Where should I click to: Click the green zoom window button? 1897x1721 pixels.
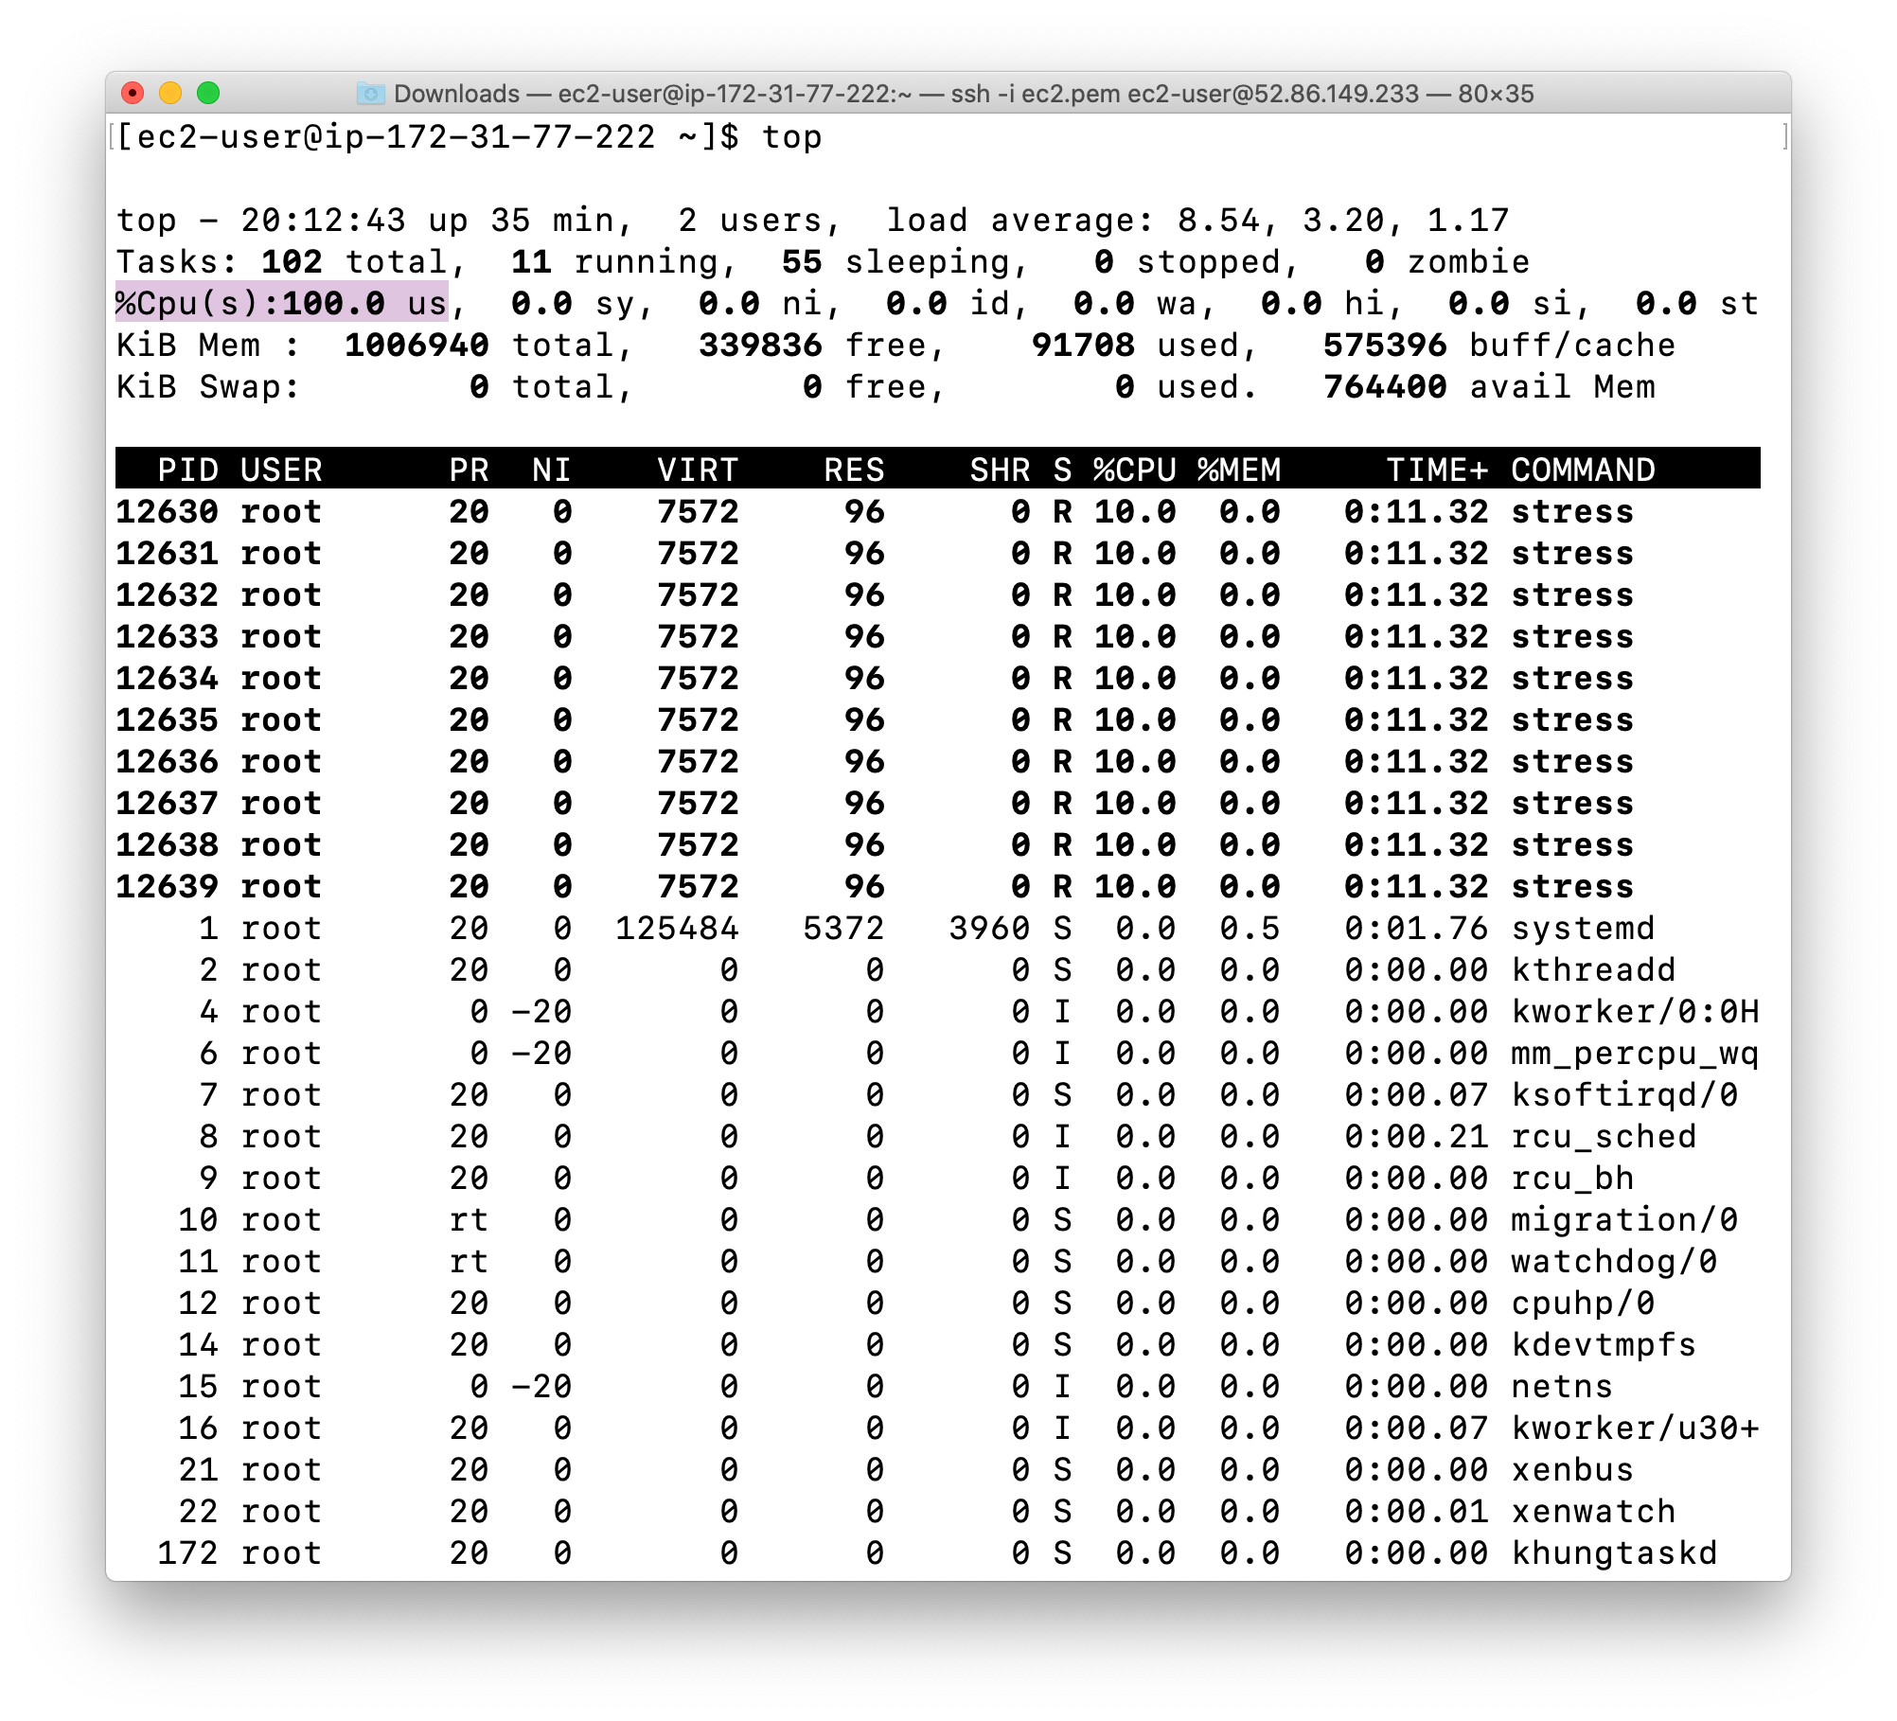208,93
